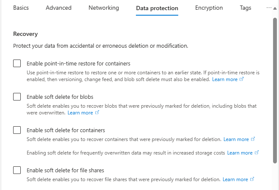The image size is (279, 190).
Task: Expand the more tabs ellipsis menu
Action: click(268, 8)
